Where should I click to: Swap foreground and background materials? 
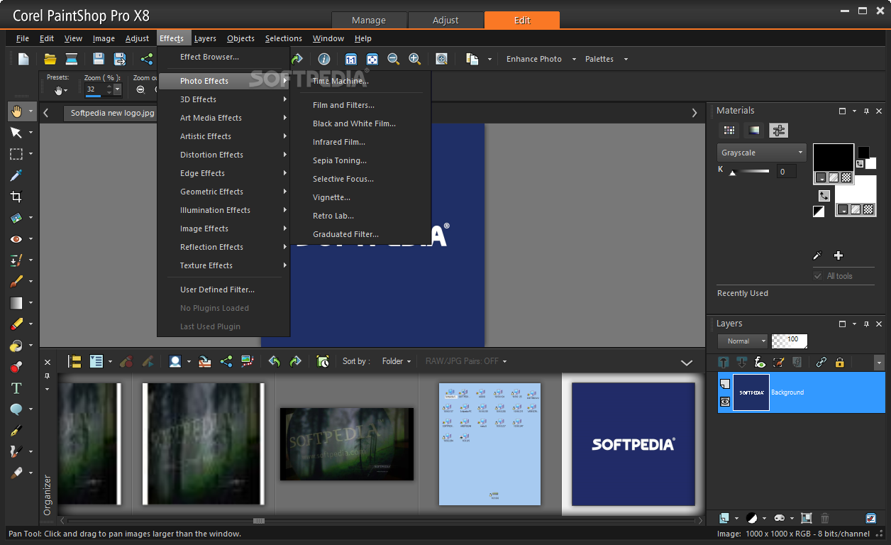coord(824,195)
